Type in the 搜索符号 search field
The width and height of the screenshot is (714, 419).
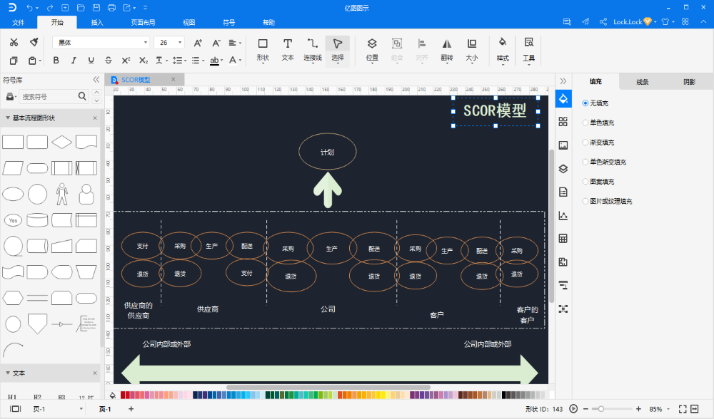coord(48,96)
